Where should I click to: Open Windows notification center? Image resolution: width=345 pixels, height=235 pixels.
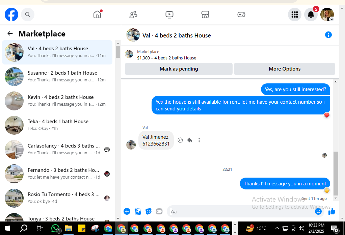335,229
